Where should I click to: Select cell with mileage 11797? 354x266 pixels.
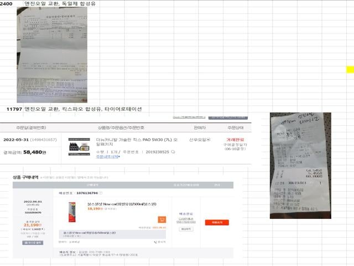coord(13,109)
